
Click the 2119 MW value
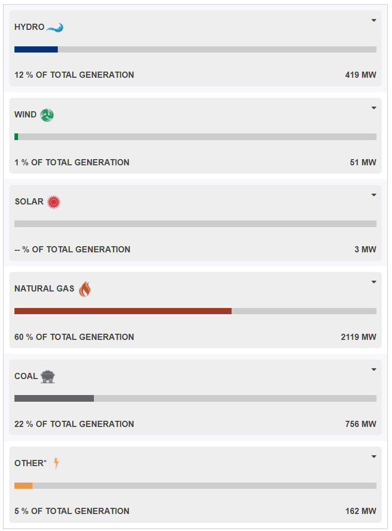click(x=358, y=337)
